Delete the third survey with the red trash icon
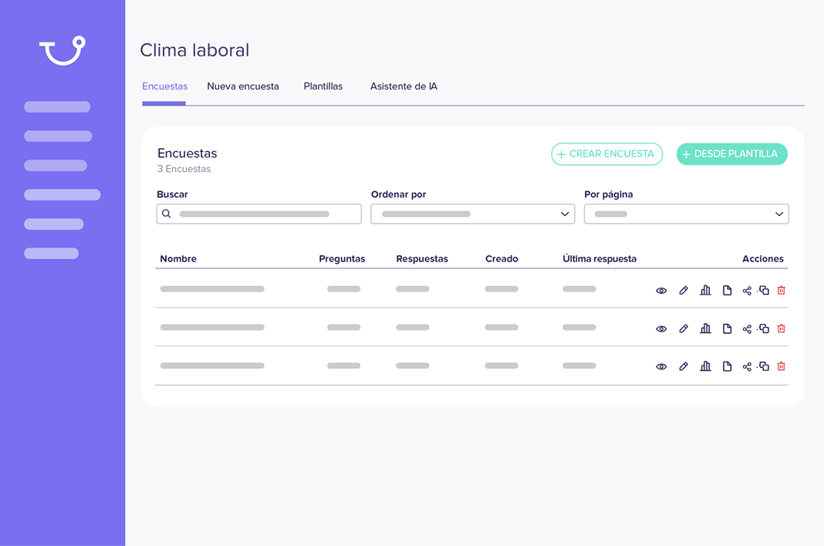 [781, 366]
